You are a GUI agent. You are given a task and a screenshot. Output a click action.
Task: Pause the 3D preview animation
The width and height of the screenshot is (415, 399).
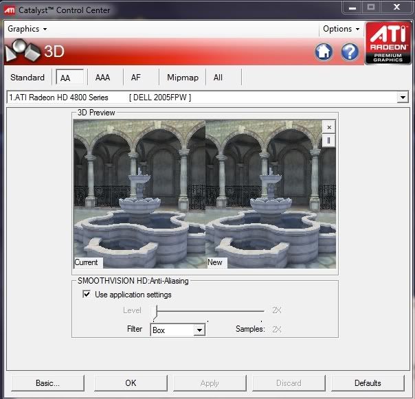(x=329, y=140)
